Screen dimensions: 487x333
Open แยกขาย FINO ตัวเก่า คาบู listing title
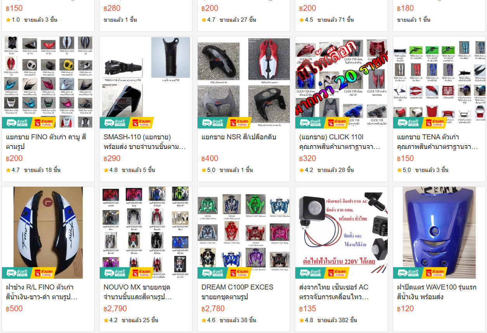46,142
